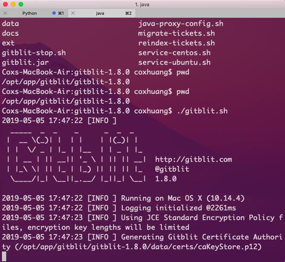Click the gitblit-stop.sh file name
The height and width of the screenshot is (262, 285).
(x=34, y=53)
